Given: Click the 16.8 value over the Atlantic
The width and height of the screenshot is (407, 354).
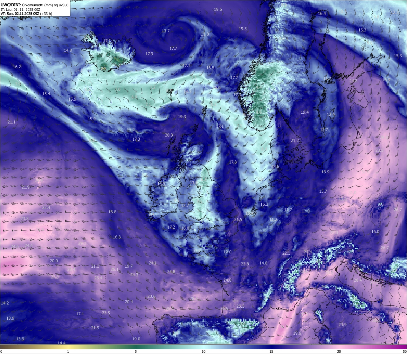Looking at the screenshot, I should pos(112,212).
